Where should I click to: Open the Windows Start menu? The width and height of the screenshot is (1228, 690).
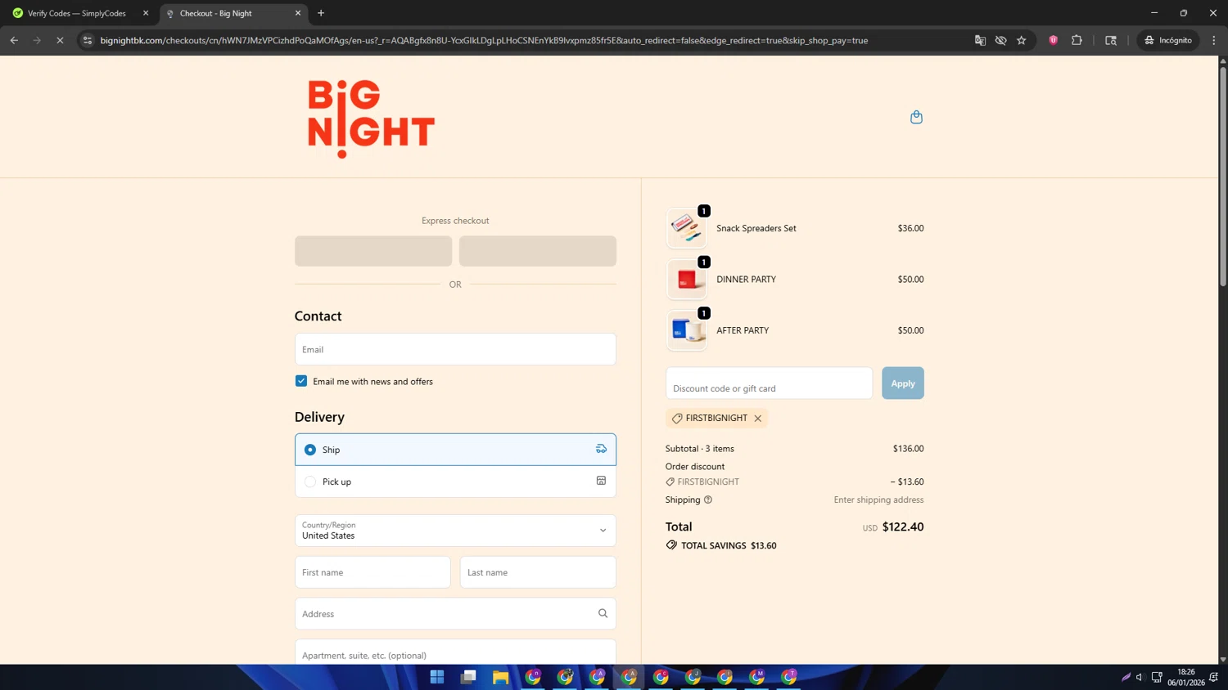(437, 677)
